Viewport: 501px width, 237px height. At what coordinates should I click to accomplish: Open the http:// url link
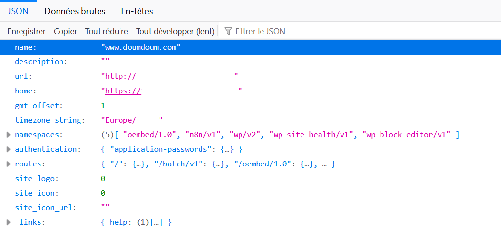click(120, 76)
